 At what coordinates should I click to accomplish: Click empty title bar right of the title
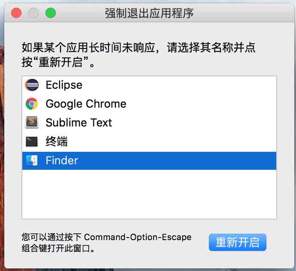pyautogui.click(x=245, y=13)
